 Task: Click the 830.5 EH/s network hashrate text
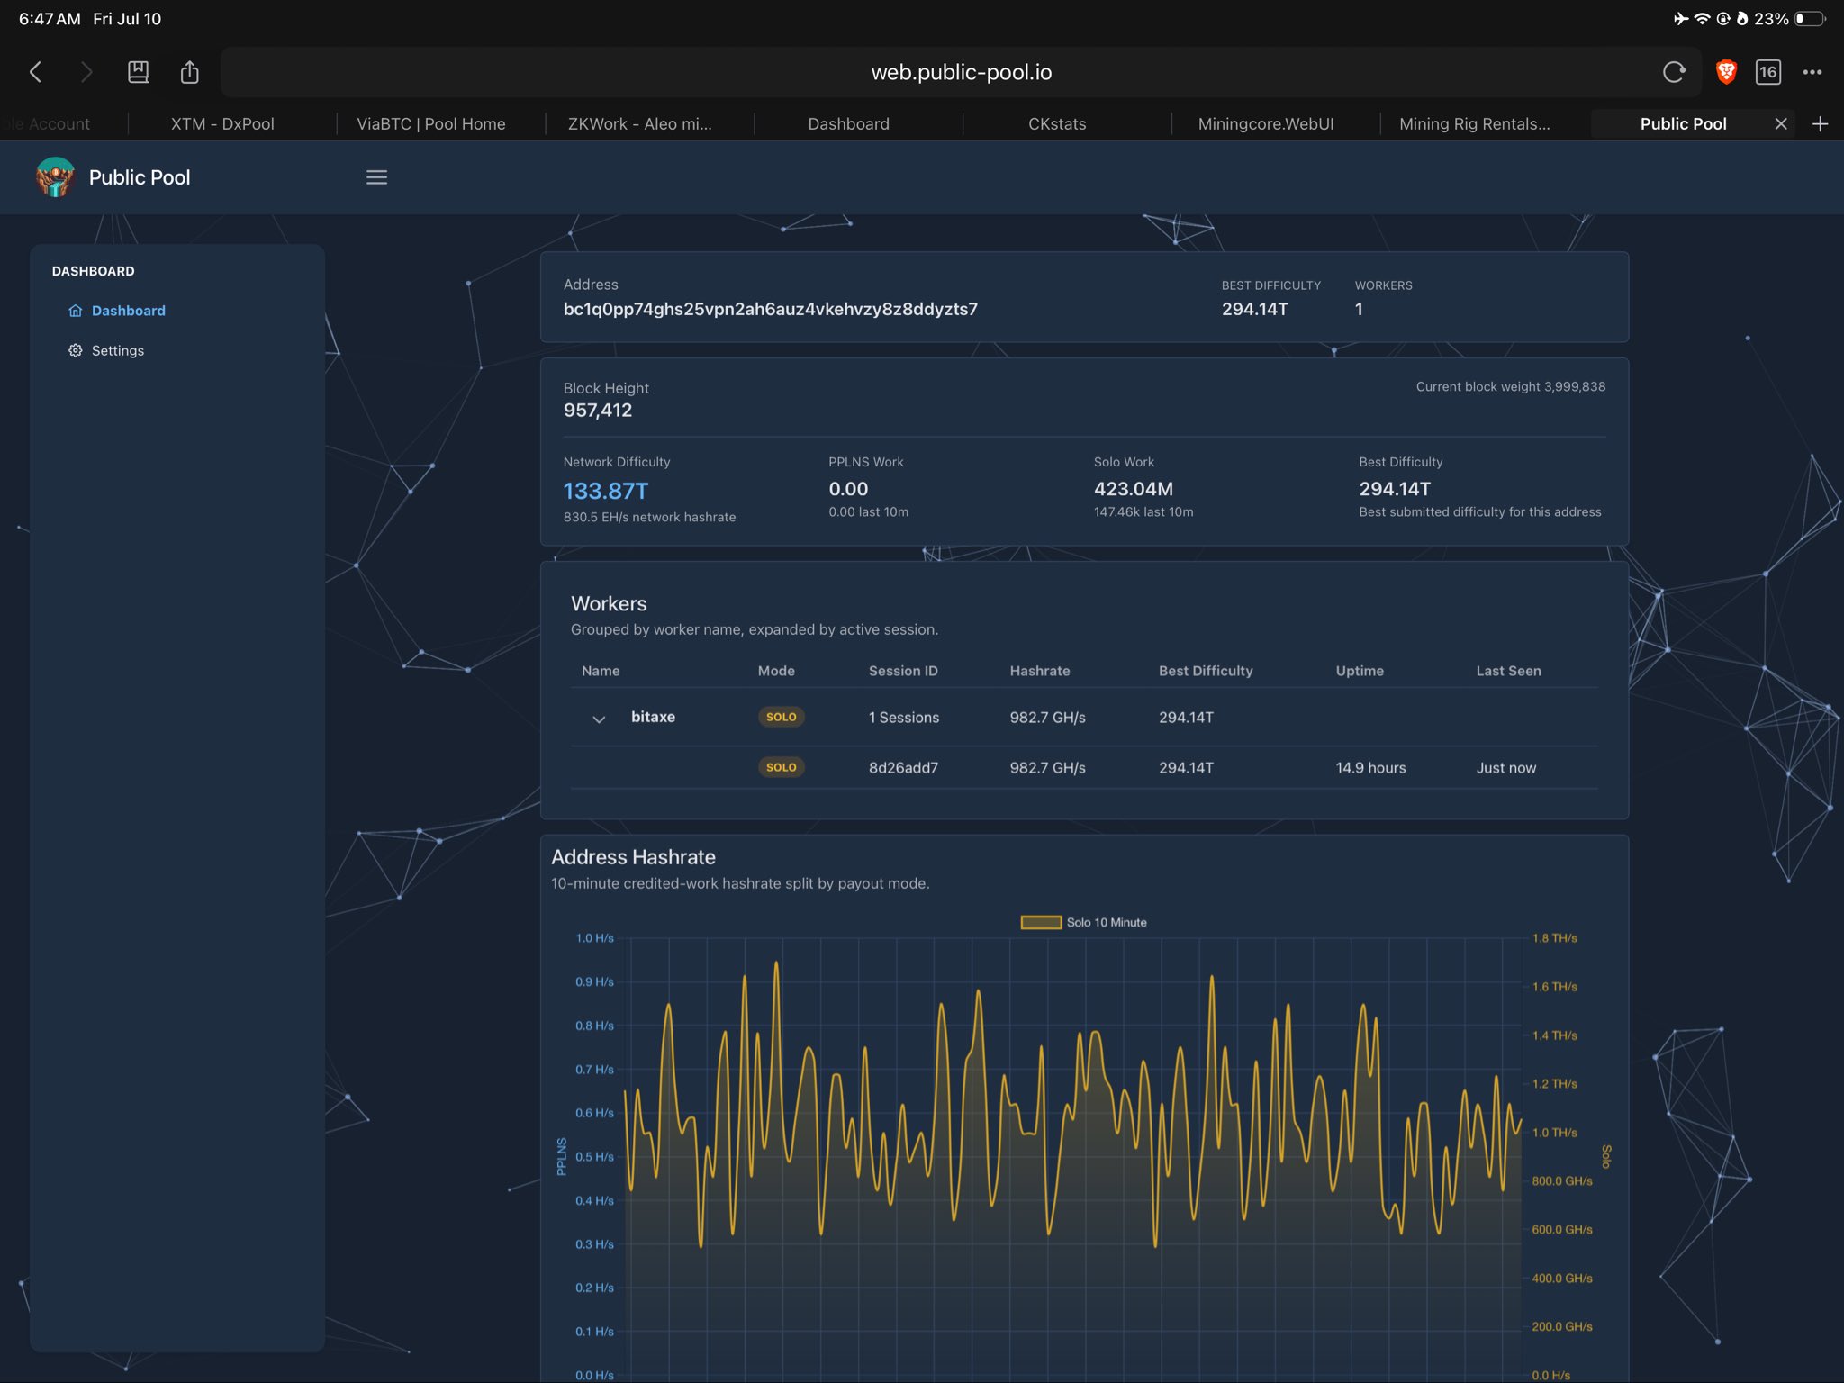click(x=649, y=517)
